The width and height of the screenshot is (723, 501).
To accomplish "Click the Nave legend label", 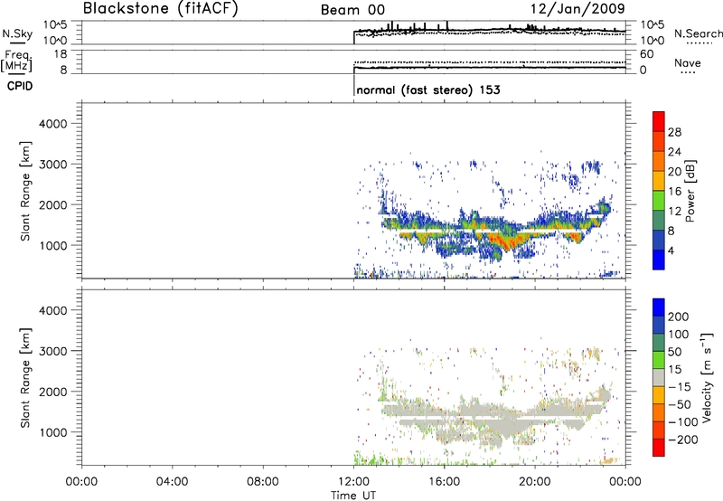I will pyautogui.click(x=688, y=62).
